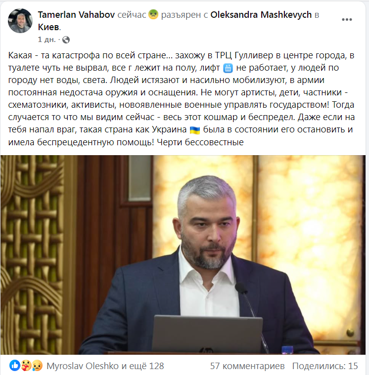Click the globe public audience icon

click(66, 40)
